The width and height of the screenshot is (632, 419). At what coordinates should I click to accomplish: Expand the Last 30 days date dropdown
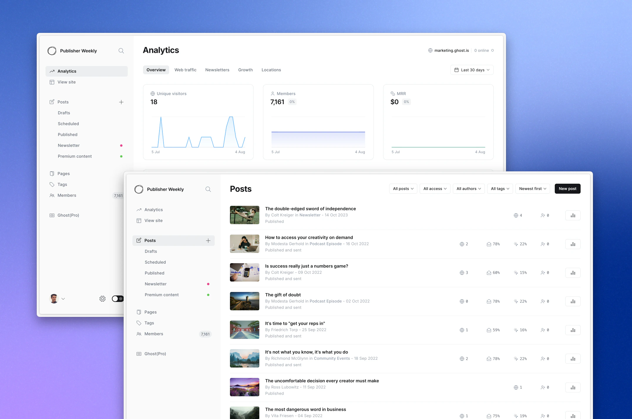[x=472, y=70]
